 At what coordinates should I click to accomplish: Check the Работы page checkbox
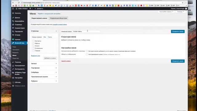[x=33, y=43]
